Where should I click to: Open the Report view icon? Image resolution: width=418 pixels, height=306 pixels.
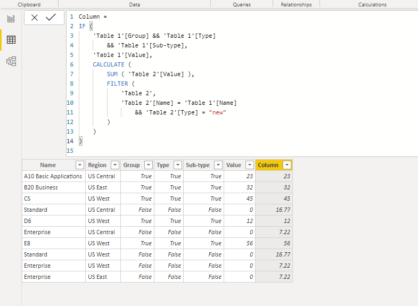click(11, 19)
